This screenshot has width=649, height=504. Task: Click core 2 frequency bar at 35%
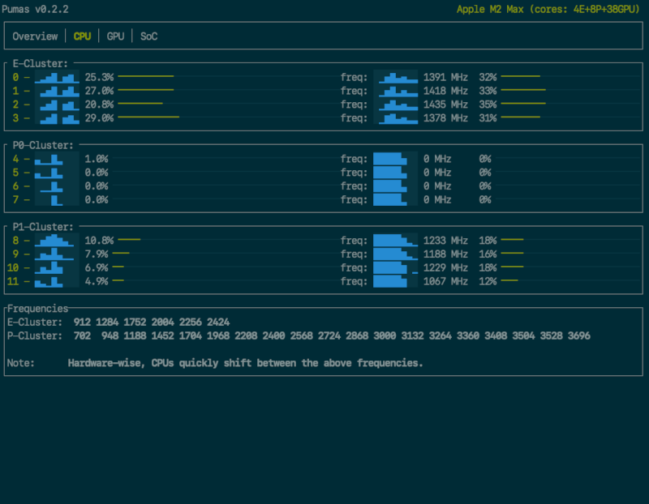(x=524, y=105)
